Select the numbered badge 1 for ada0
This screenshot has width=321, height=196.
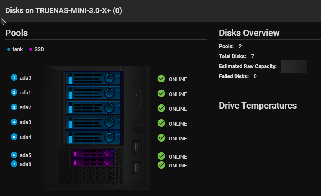point(14,78)
